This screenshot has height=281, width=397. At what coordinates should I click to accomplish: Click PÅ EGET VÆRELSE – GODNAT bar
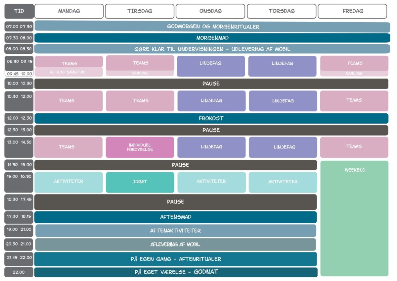pos(176,272)
